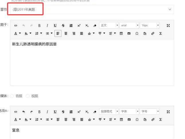Insert special character Ω in 题干 editor

(137, 33)
